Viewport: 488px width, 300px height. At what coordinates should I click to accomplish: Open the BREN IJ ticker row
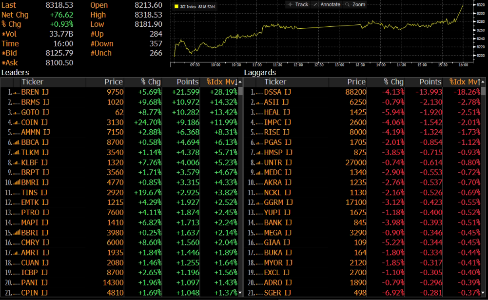click(35, 92)
